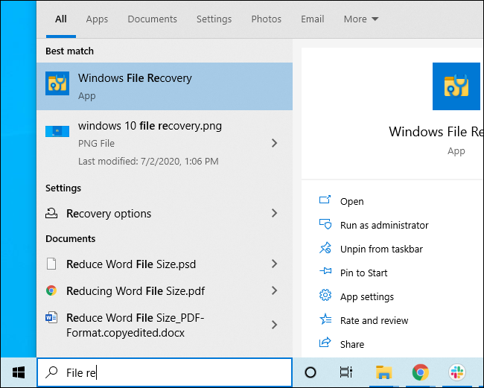
Task: Switch to the Apps filter tab
Action: 97,19
